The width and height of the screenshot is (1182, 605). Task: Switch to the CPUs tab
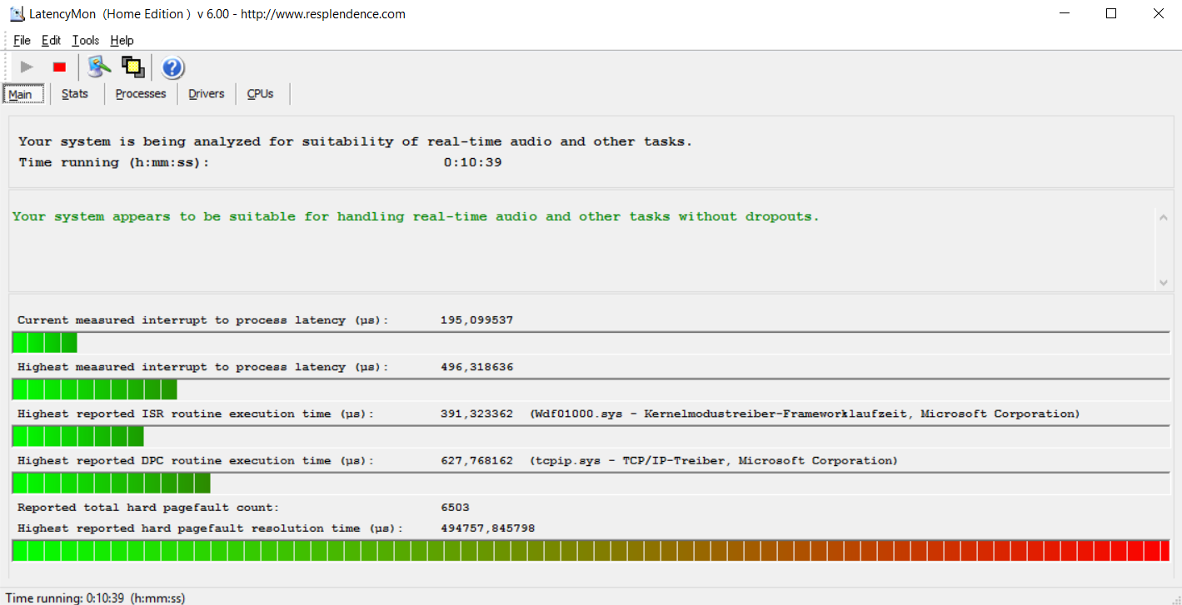pyautogui.click(x=261, y=94)
